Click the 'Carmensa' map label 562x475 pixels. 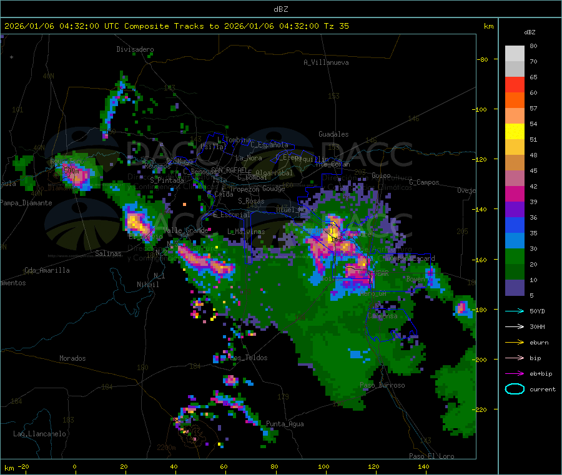(x=382, y=316)
